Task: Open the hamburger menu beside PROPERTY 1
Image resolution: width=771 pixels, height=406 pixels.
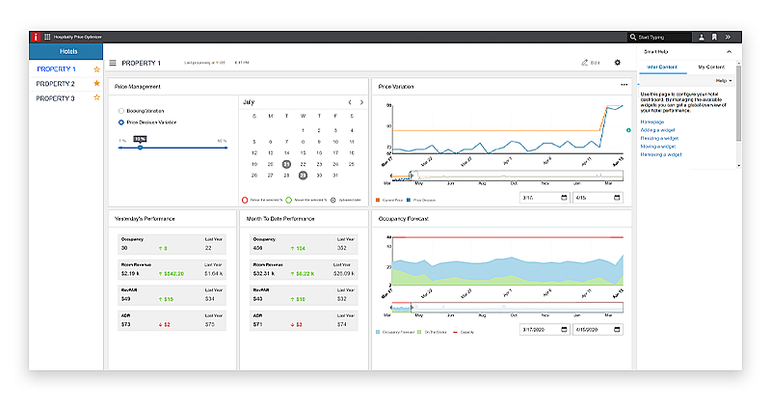Action: (113, 63)
